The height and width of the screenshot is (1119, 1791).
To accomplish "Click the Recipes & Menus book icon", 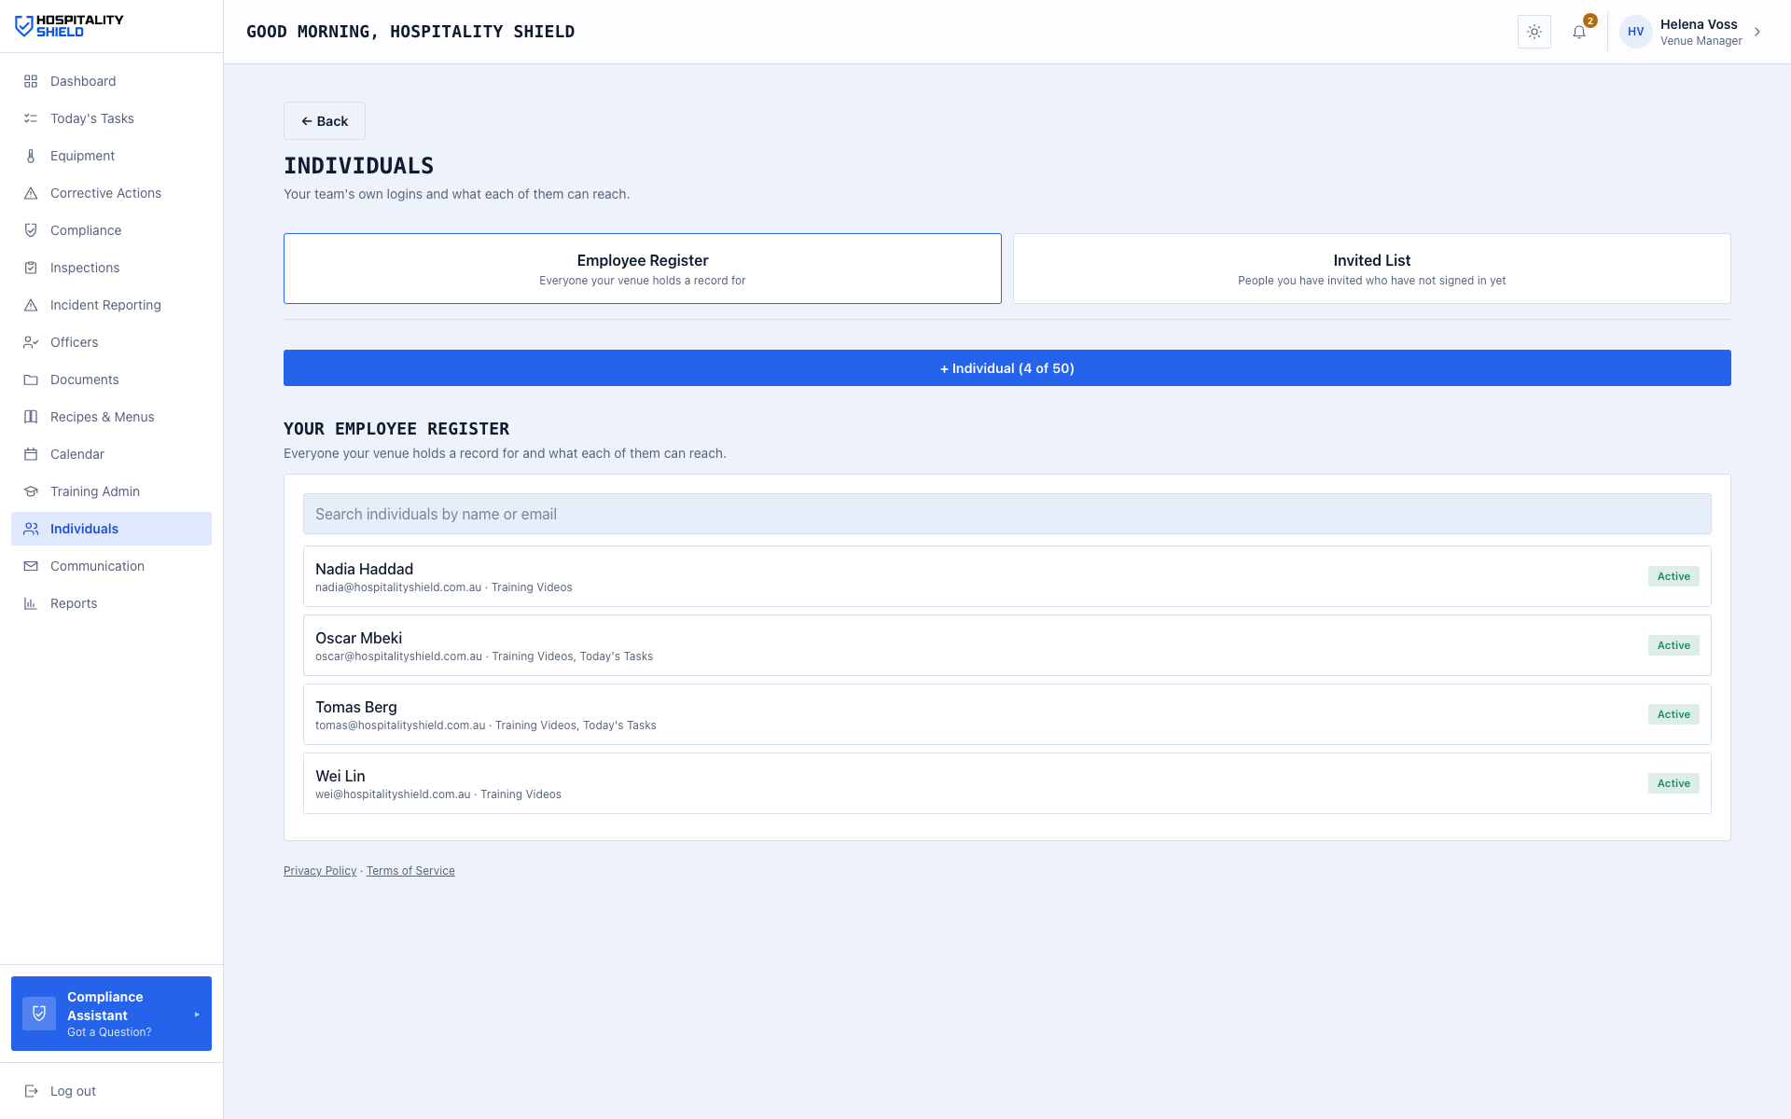I will (31, 417).
